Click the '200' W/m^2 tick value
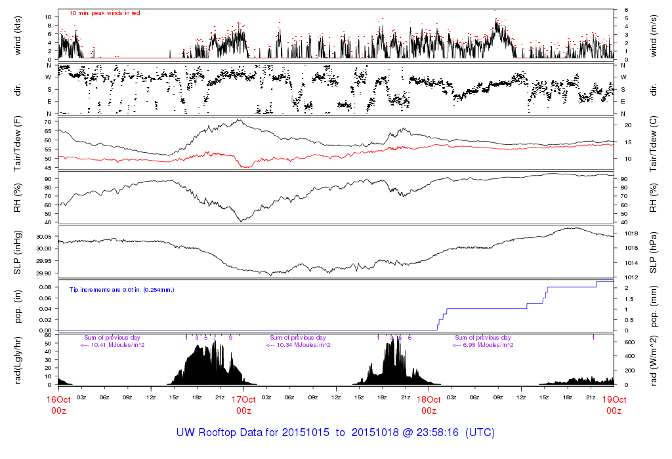Image resolution: width=672 pixels, height=459 pixels. (629, 370)
